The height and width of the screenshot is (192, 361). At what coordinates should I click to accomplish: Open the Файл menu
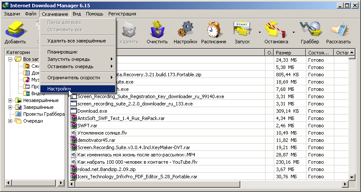click(x=31, y=14)
